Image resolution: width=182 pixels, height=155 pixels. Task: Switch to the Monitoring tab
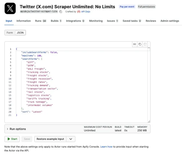(x=96, y=21)
